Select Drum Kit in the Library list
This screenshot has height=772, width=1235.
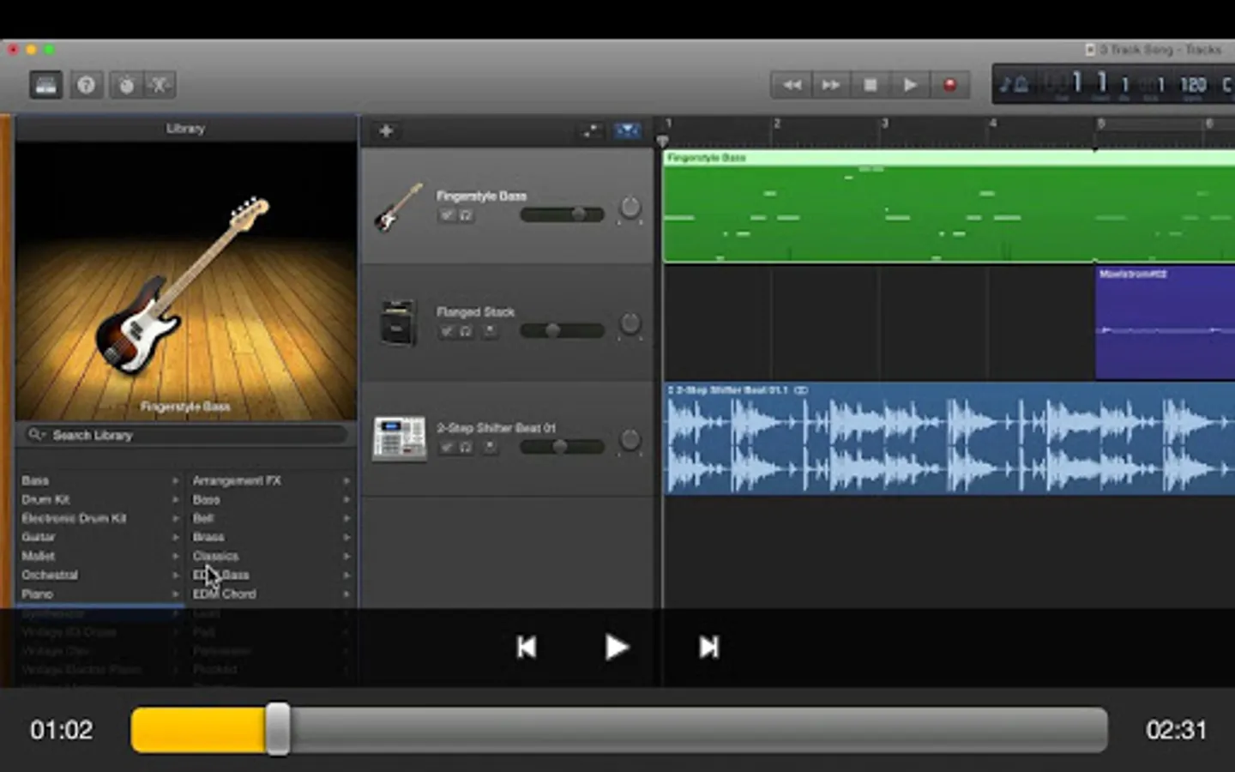46,499
